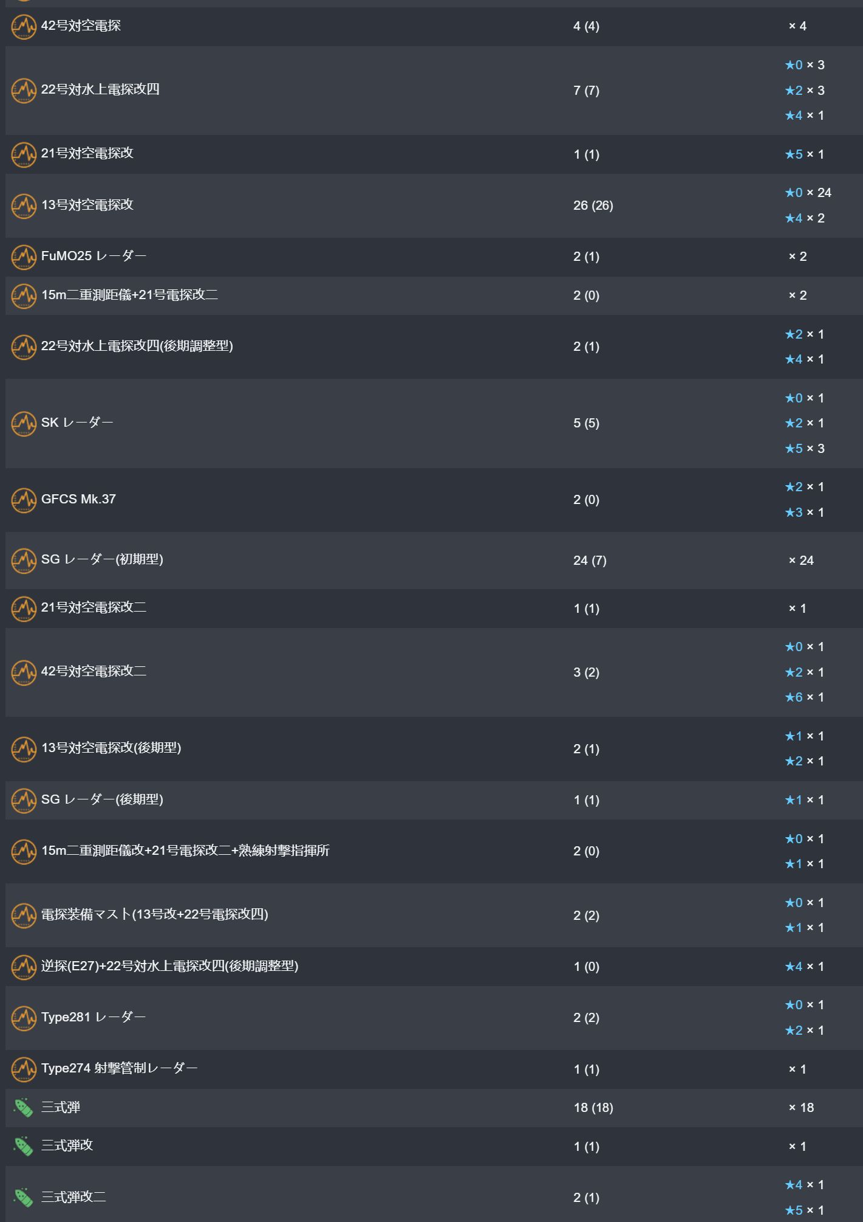This screenshot has height=1222, width=863.
Task: Select the 電探装備マスト(13号改+22号電探改四) row name
Action: point(154,914)
